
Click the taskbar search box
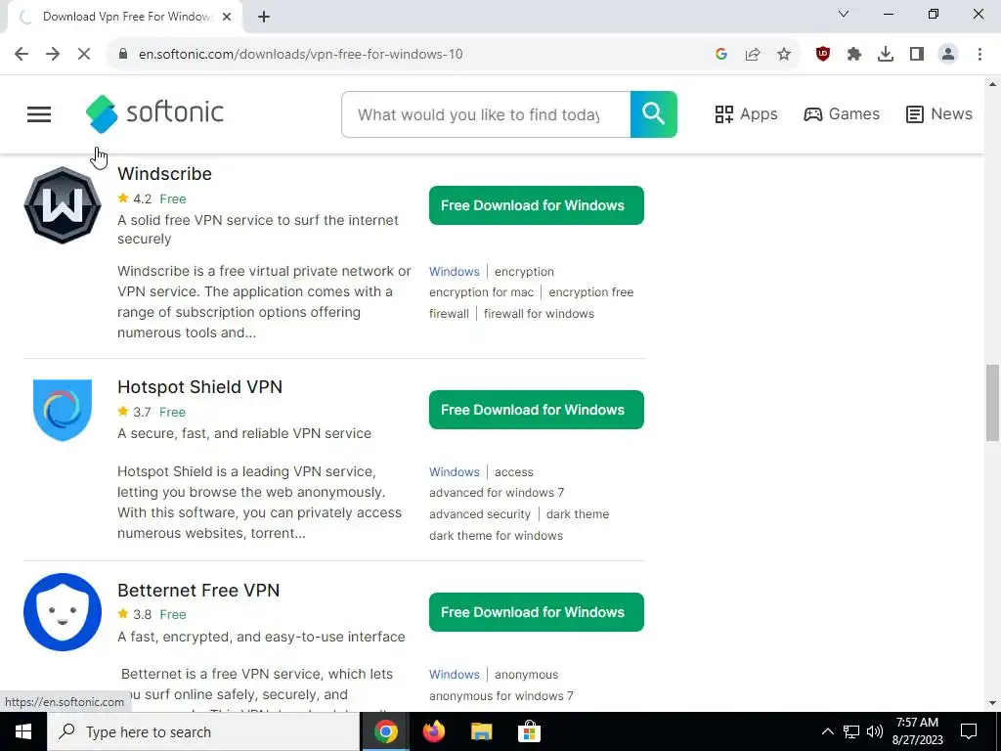tap(203, 731)
